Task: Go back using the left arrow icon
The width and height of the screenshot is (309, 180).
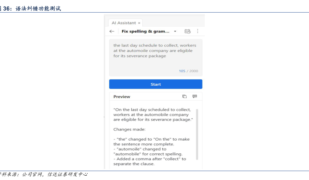Action: click(112, 31)
